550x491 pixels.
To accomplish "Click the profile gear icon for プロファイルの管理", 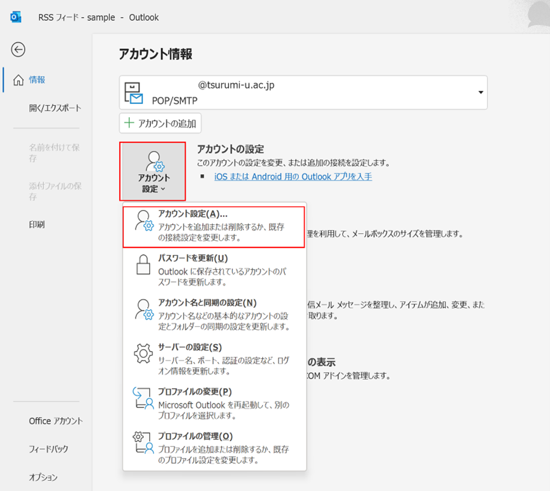I will tap(143, 442).
